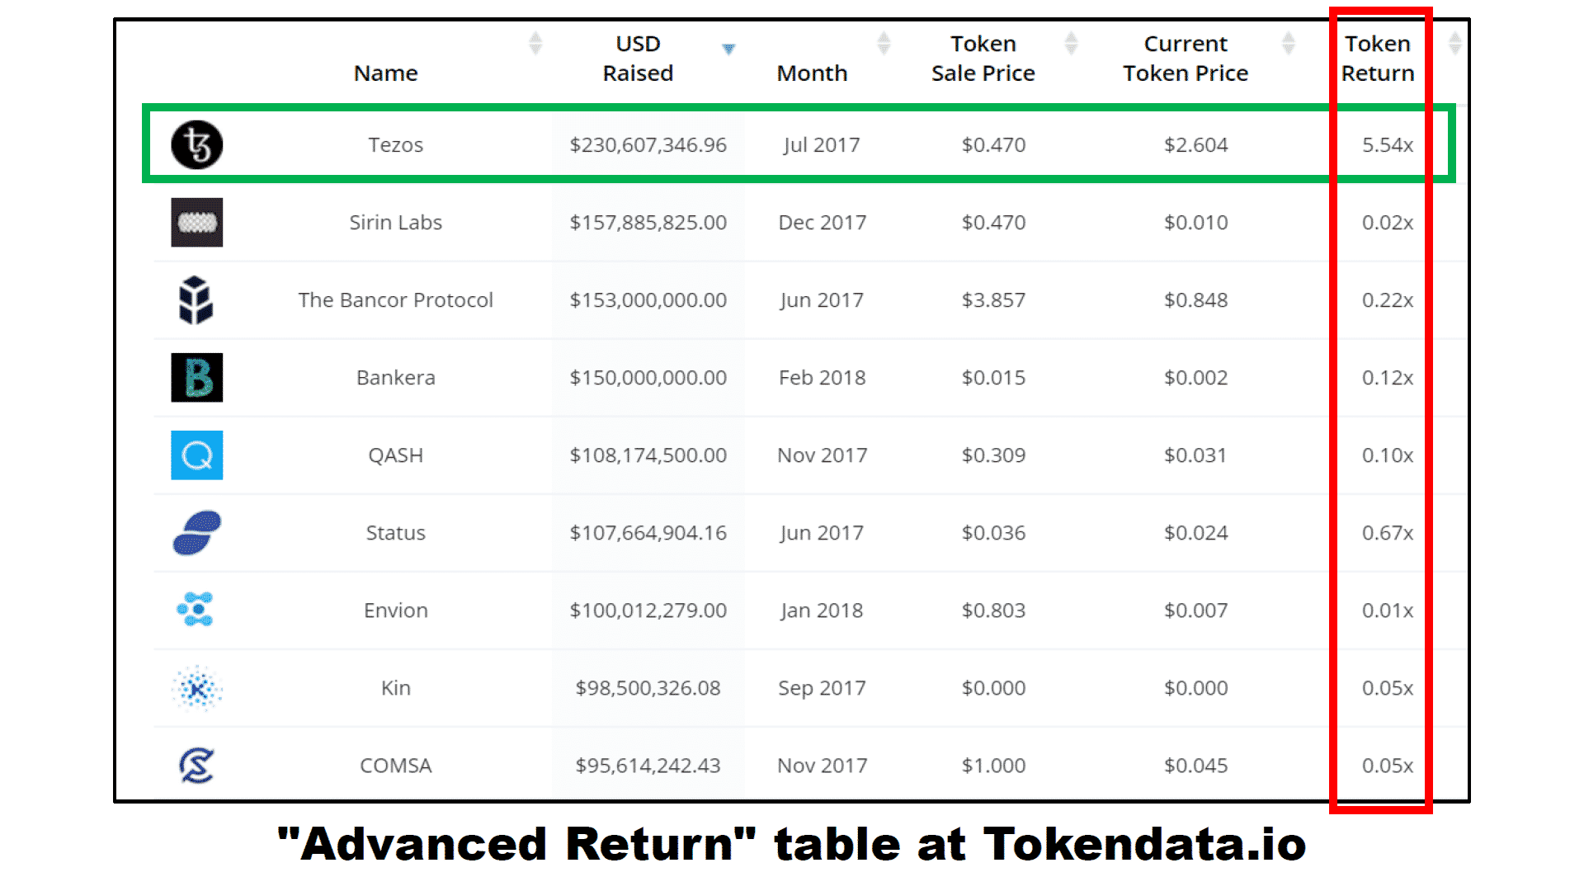Viewport: 1584px width, 891px height.
Task: Select the Tezos 5.54x return cell
Action: (1387, 145)
